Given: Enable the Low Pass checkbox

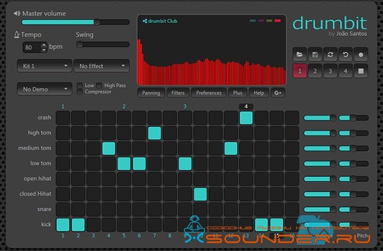Looking at the screenshot, I should click(x=80, y=86).
